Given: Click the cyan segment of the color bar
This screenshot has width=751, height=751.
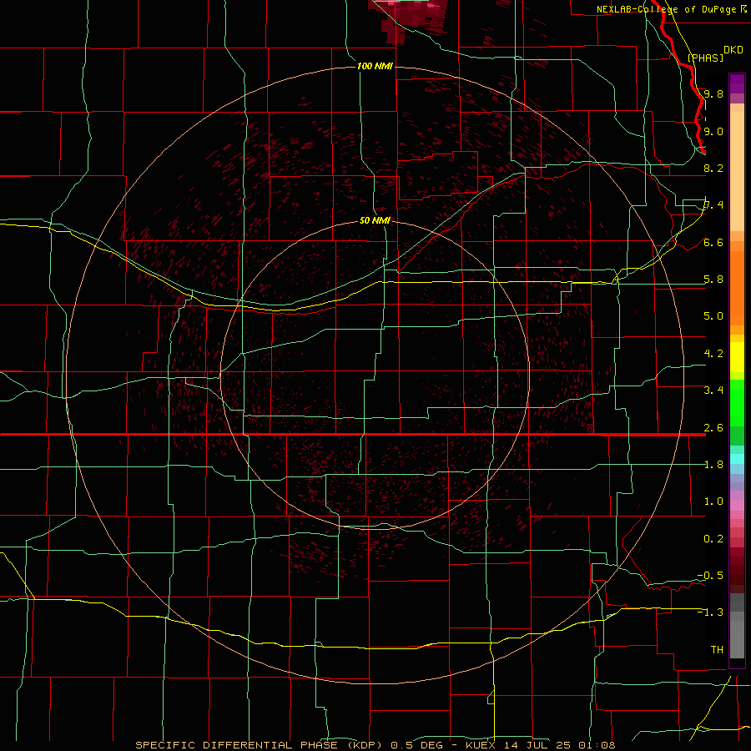Looking at the screenshot, I should (737, 459).
